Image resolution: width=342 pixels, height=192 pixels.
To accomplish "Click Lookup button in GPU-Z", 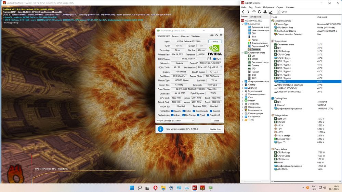I will 215,41.
